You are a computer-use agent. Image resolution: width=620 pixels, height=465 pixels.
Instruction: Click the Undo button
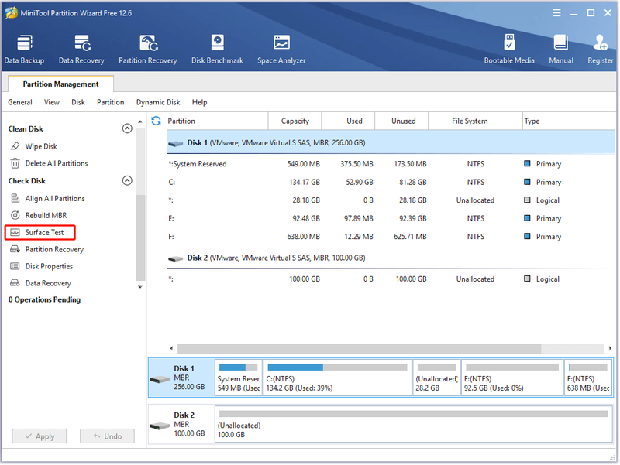click(x=107, y=436)
